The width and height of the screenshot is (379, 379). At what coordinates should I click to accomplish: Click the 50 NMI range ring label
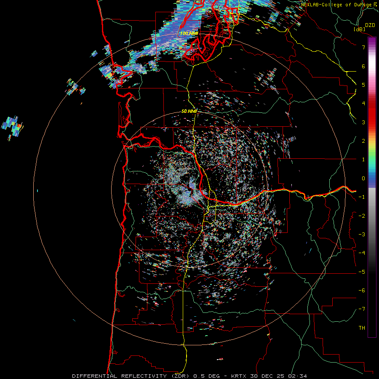(x=189, y=111)
